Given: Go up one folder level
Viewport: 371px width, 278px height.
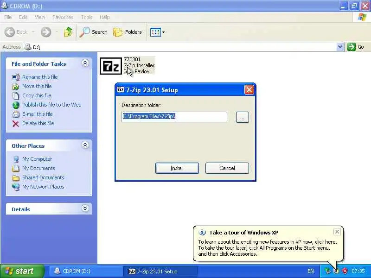Looking at the screenshot, I should 68,32.
